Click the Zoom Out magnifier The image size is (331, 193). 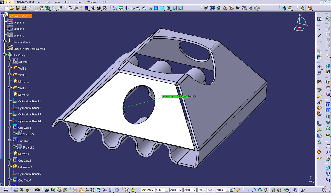tap(144, 8)
